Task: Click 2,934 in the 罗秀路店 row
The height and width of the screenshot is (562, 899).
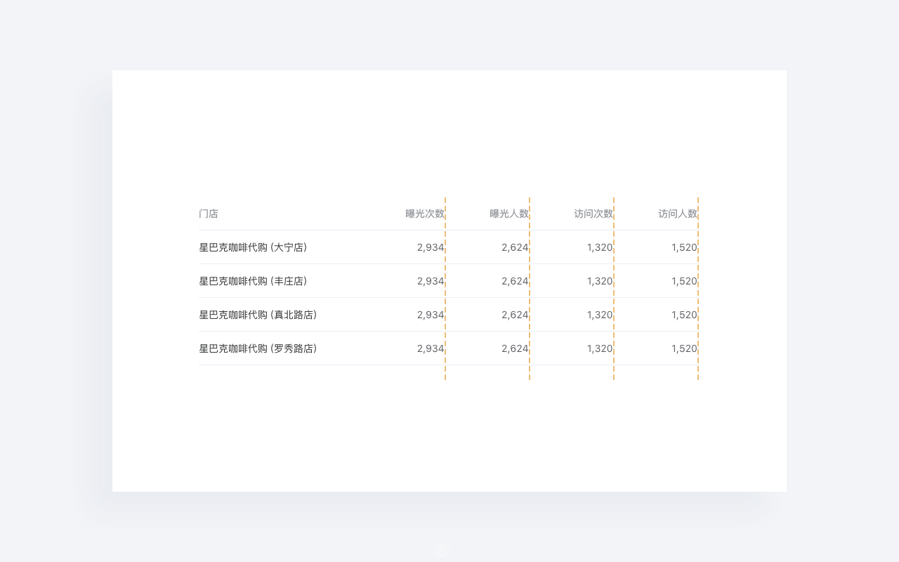Action: 431,348
